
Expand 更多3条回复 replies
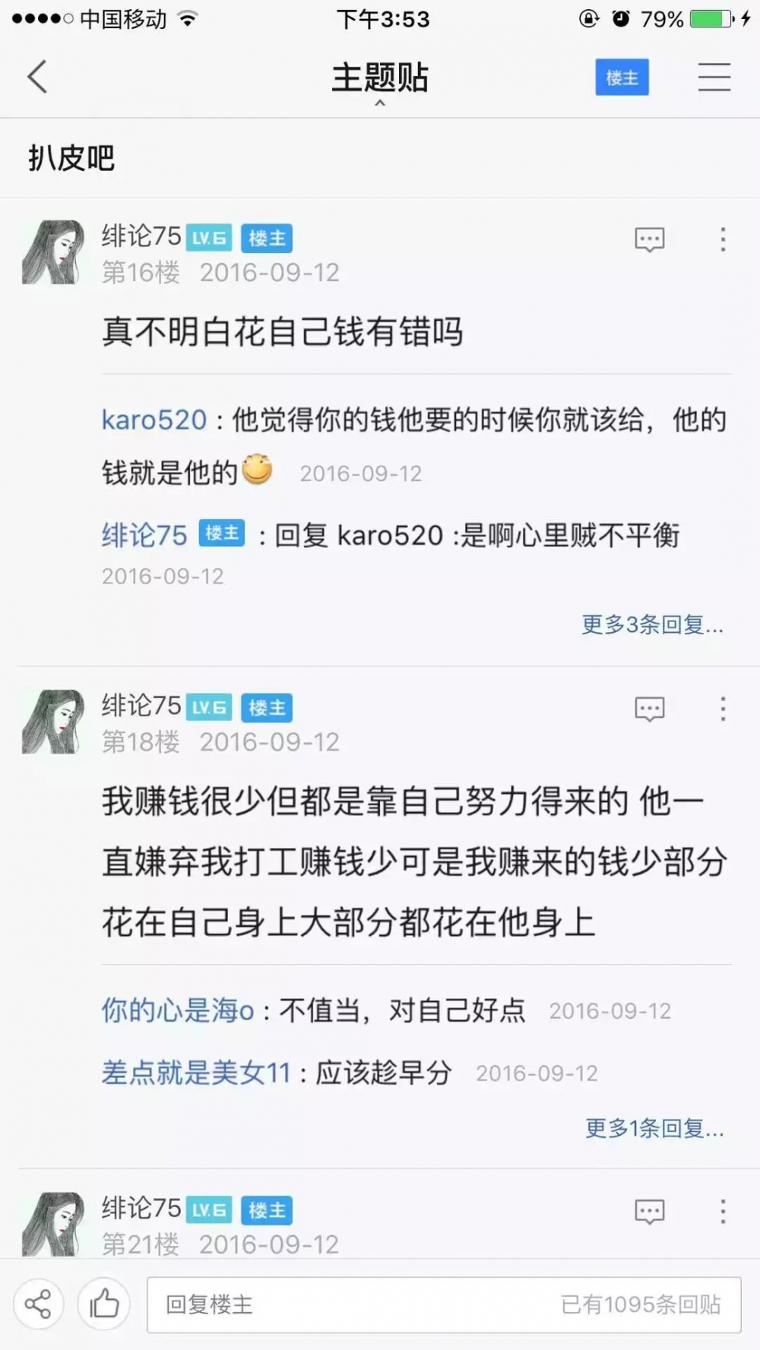(652, 624)
